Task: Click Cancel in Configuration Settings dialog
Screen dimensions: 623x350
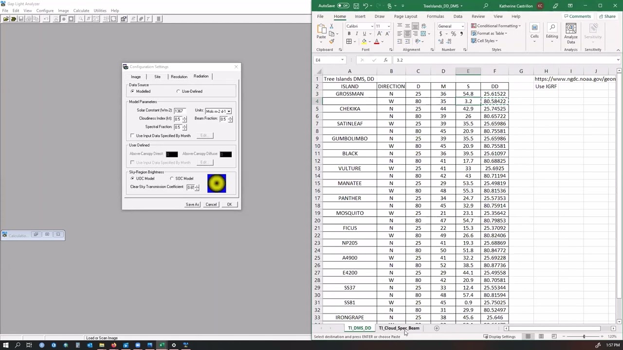Action: pos(211,205)
